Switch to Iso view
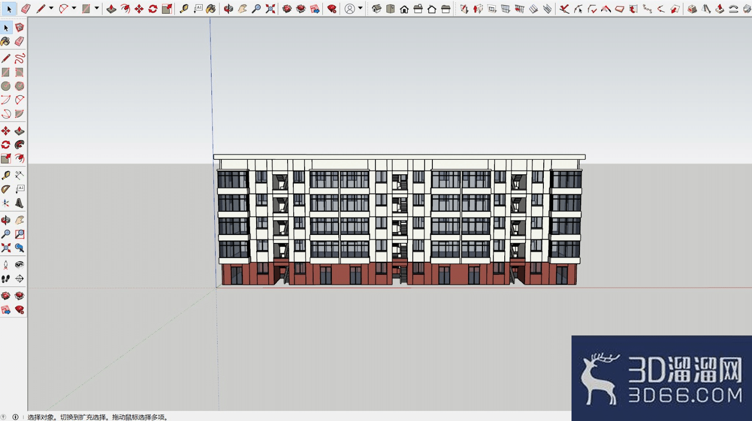Image resolution: width=752 pixels, height=421 pixels. (x=376, y=8)
